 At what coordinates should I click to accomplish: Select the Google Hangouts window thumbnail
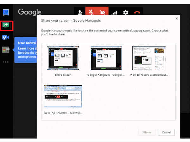pos(106,58)
